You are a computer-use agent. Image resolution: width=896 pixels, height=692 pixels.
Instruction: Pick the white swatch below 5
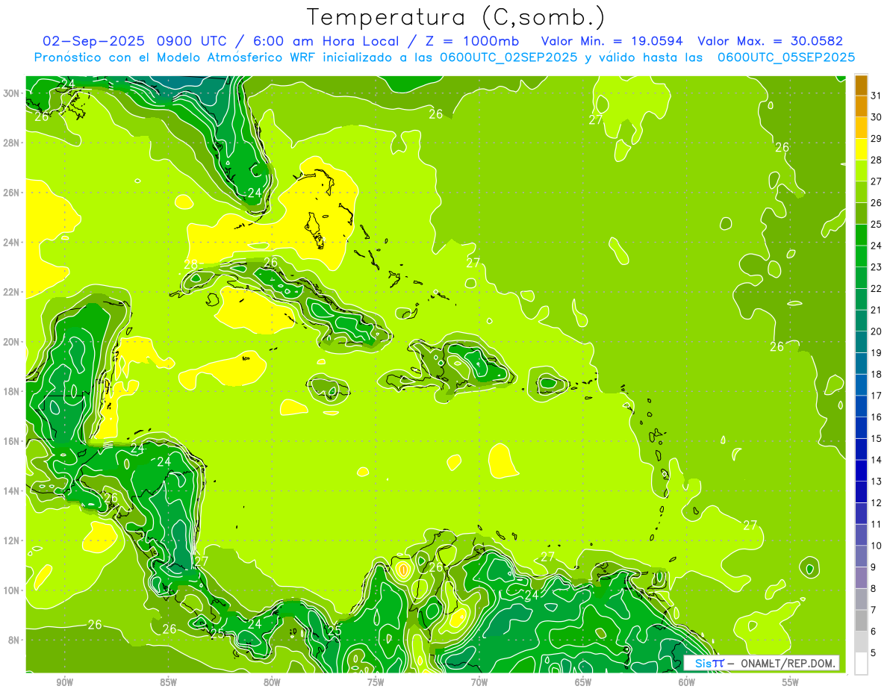(861, 664)
